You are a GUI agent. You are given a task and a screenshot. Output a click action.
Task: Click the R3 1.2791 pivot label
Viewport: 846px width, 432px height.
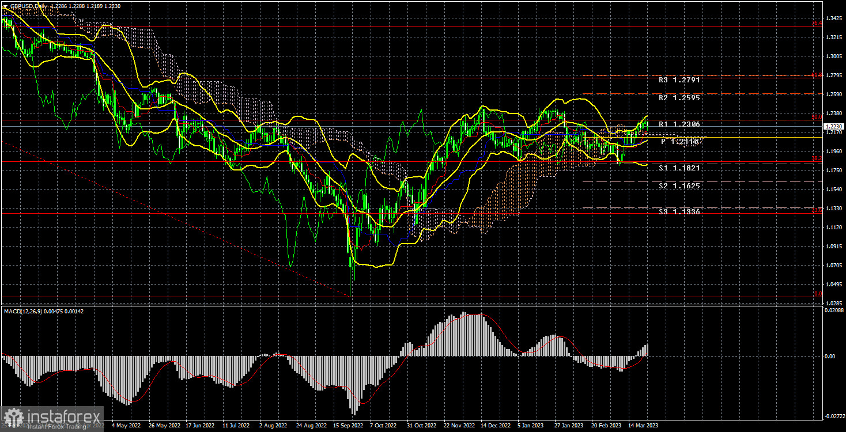pyautogui.click(x=679, y=80)
